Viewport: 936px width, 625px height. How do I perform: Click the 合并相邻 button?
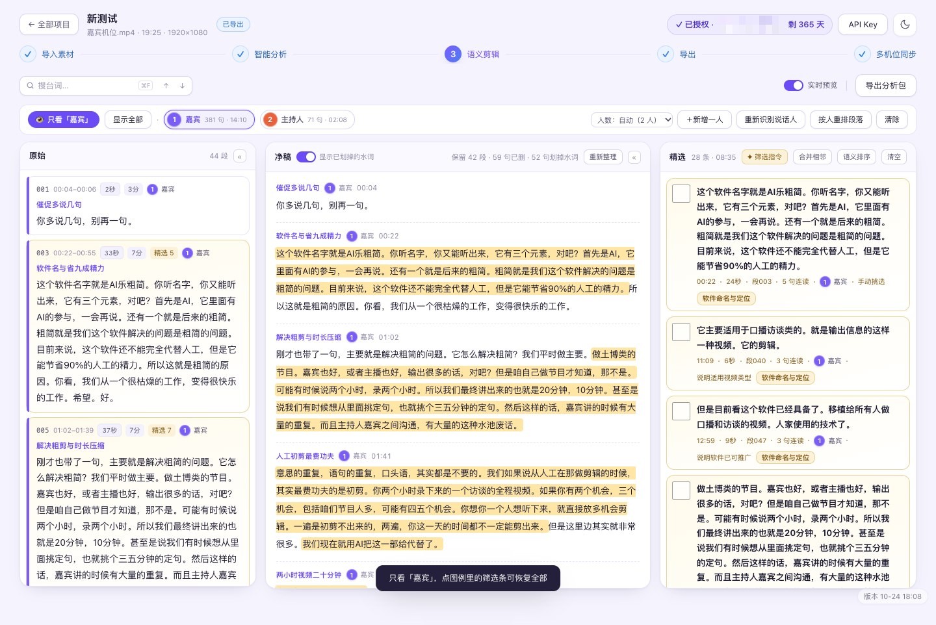point(812,157)
